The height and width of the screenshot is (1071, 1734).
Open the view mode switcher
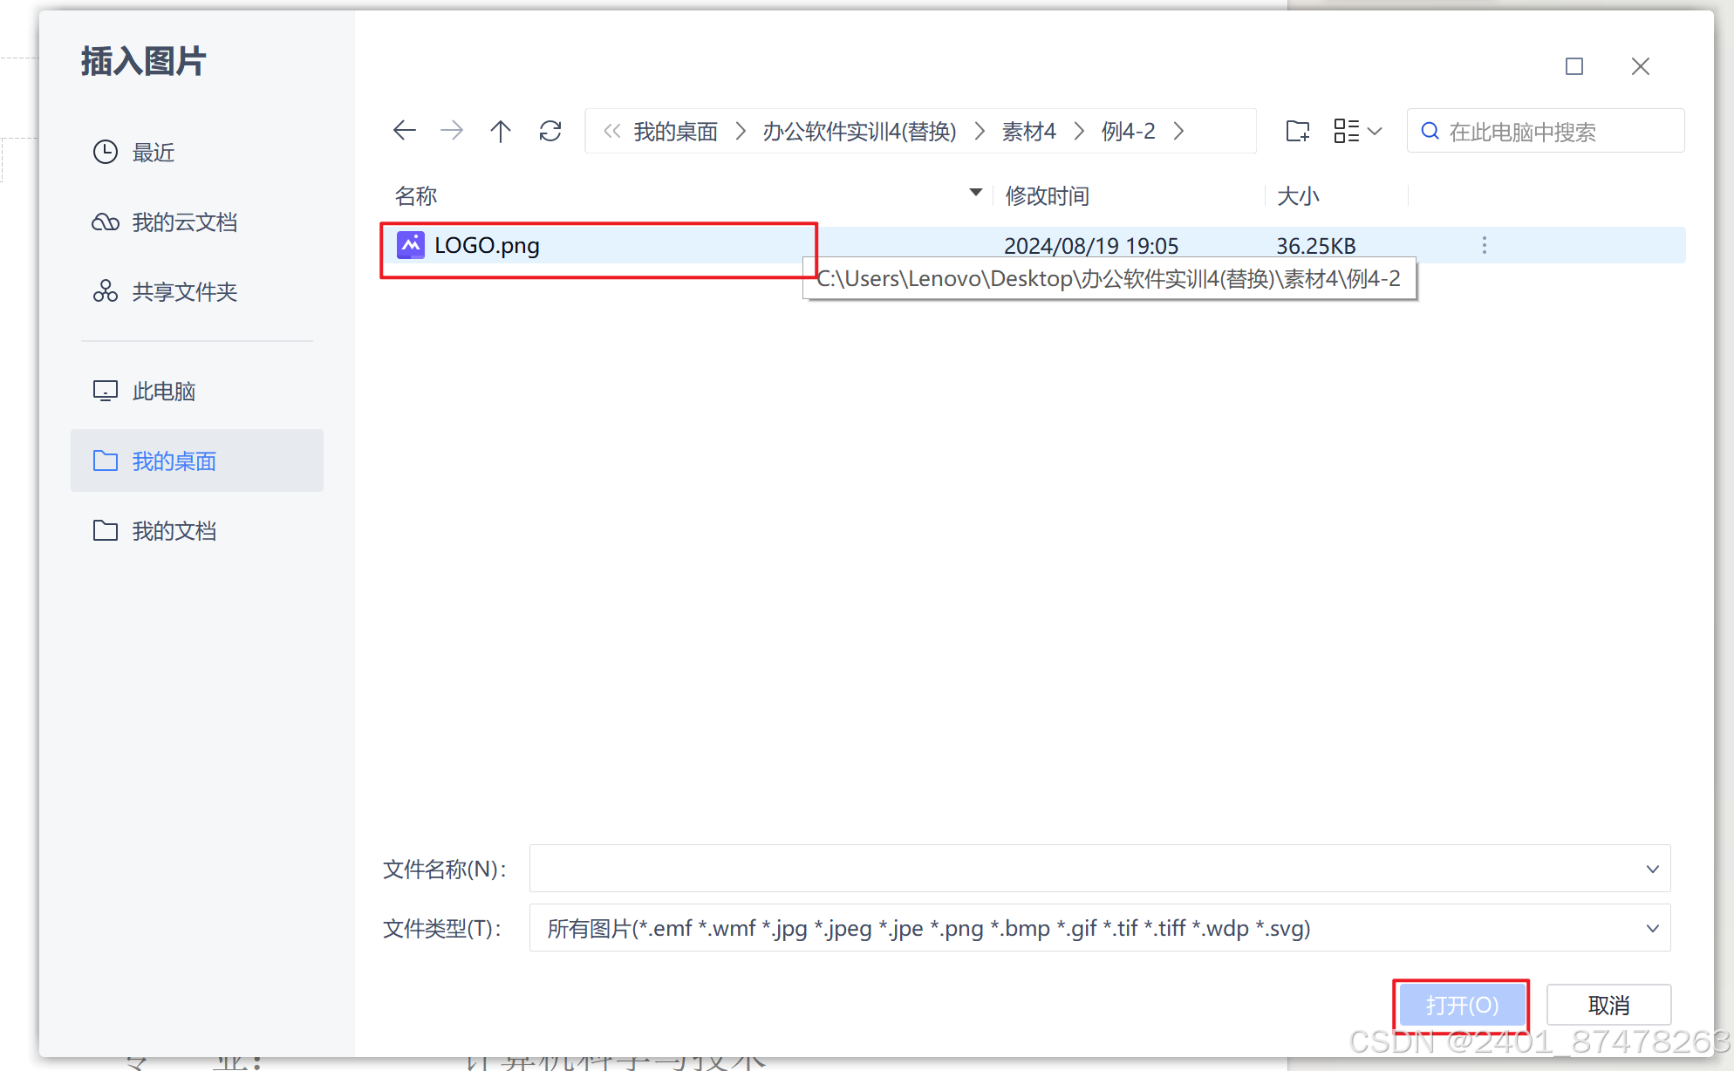click(x=1357, y=131)
